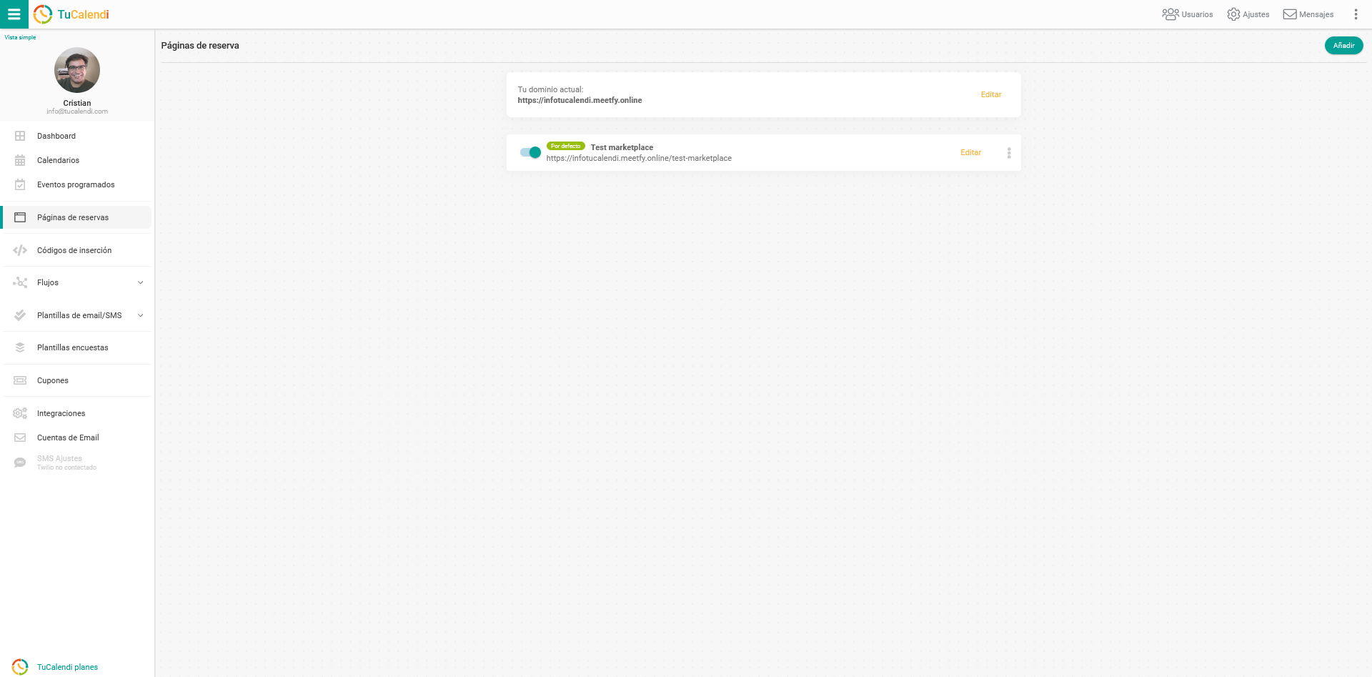The image size is (1372, 677).
Task: Click the test-marketplace booking URL
Action: pyautogui.click(x=639, y=158)
